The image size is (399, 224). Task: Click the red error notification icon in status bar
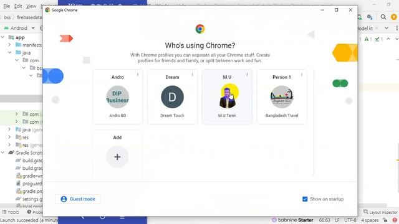tap(395, 220)
